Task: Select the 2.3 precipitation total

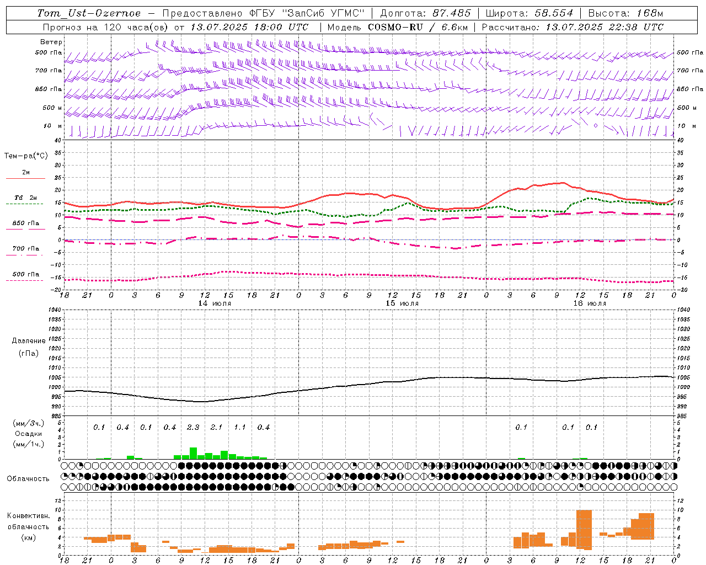Action: (193, 428)
